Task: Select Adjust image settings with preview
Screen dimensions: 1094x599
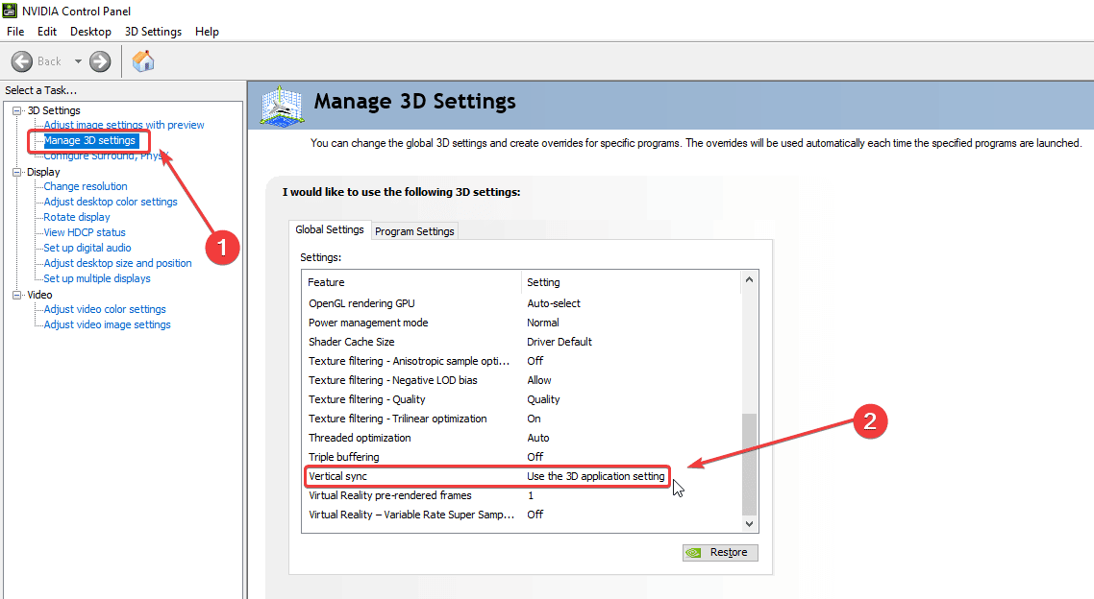Action: pyautogui.click(x=123, y=125)
